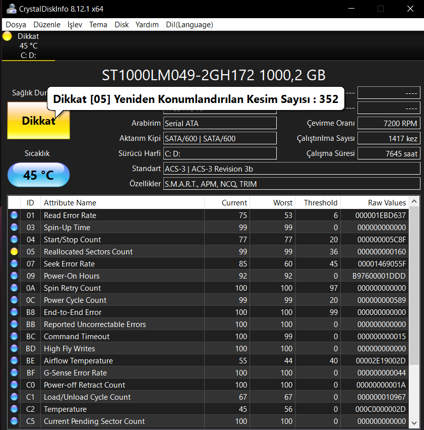424x430 pixels.
Task: Click the status dot for Command Timeout
Action: coord(14,336)
